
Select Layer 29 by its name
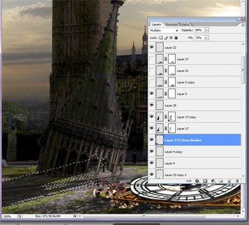coord(170,106)
